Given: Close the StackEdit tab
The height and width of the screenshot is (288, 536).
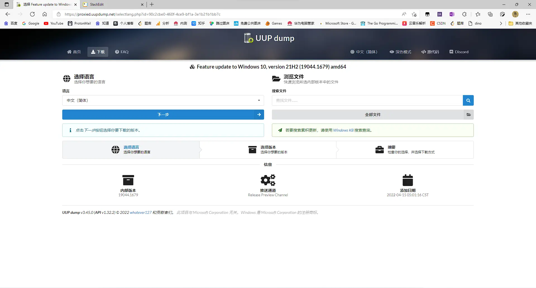Looking at the screenshot, I should coord(142,4).
